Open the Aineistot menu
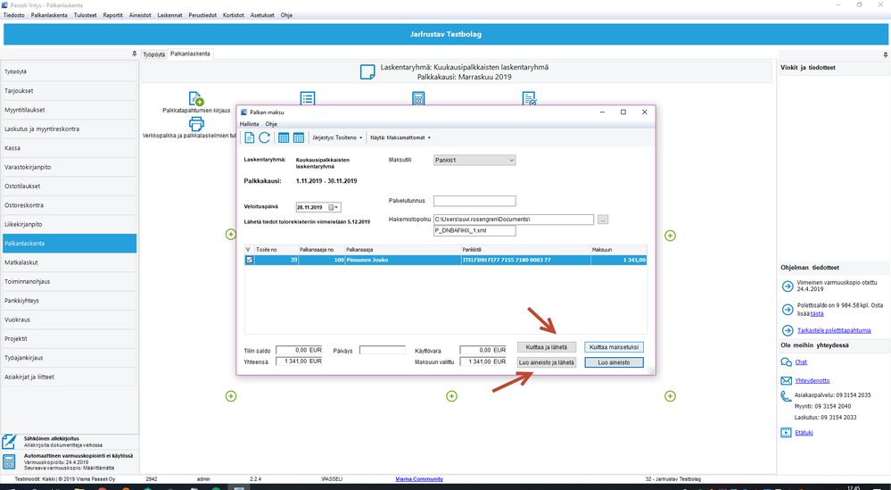This screenshot has width=891, height=490. tap(140, 15)
